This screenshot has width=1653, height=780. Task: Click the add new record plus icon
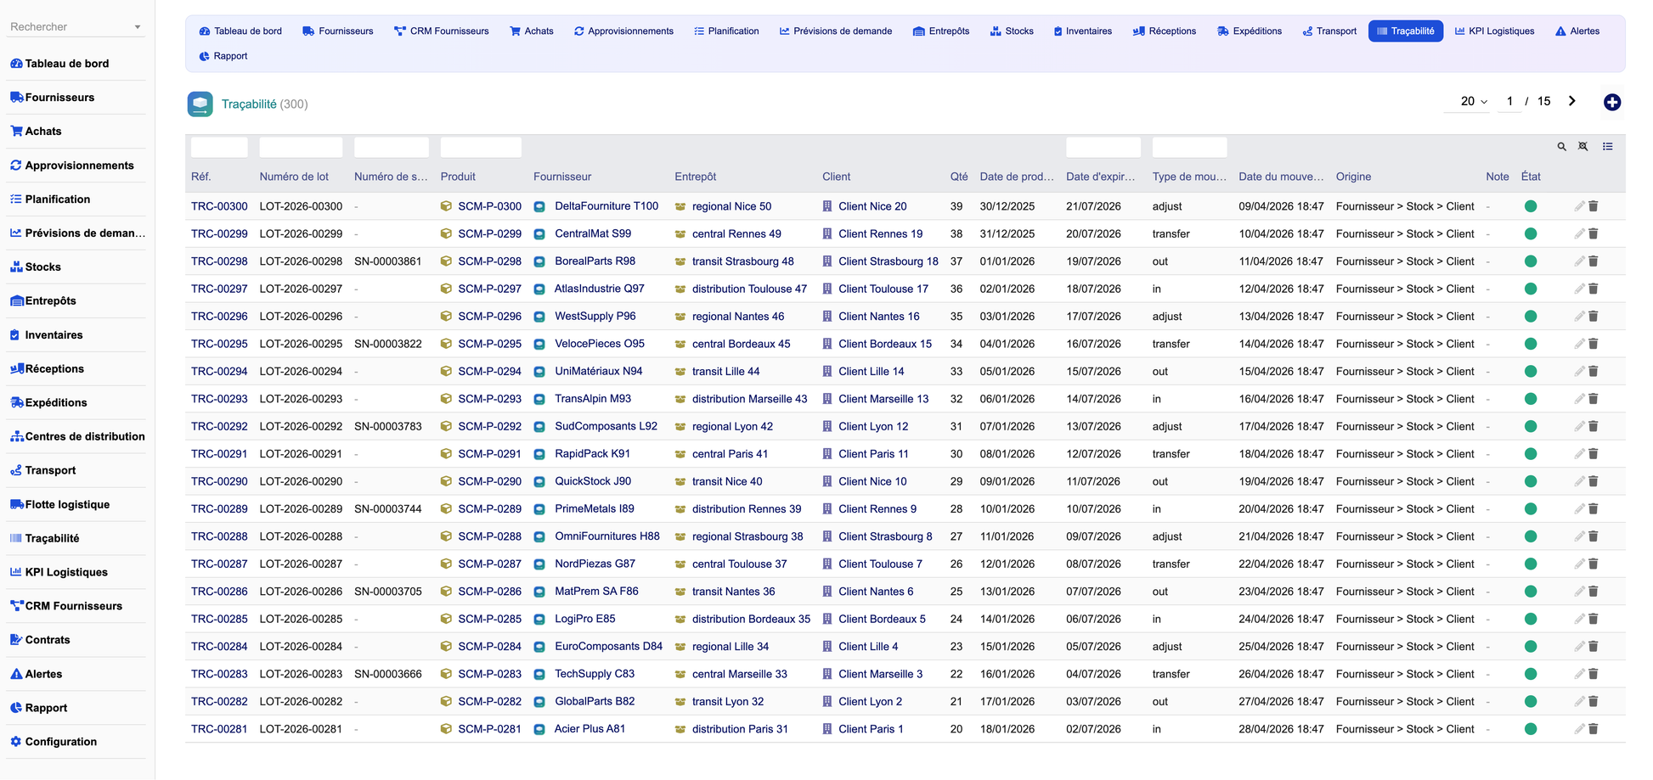coord(1611,103)
